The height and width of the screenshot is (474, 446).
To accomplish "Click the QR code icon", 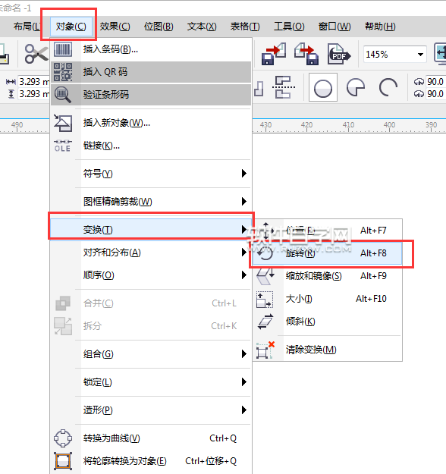I will pos(63,72).
